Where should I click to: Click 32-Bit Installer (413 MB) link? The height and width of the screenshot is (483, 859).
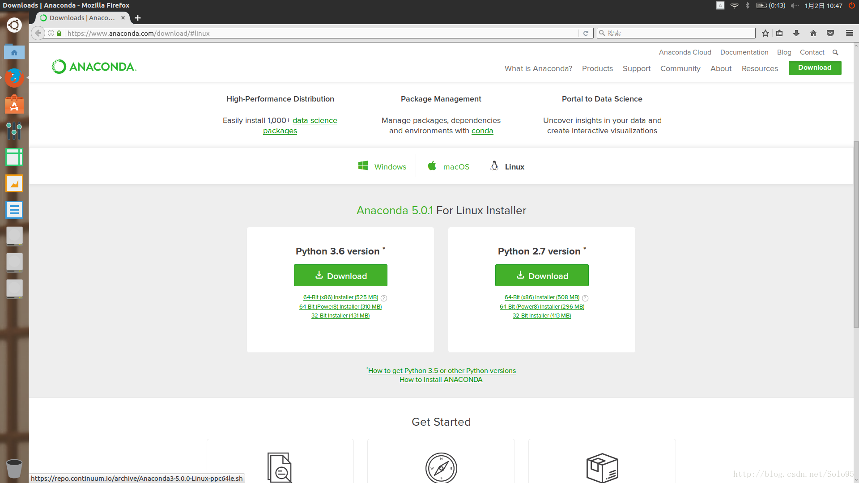[542, 316]
